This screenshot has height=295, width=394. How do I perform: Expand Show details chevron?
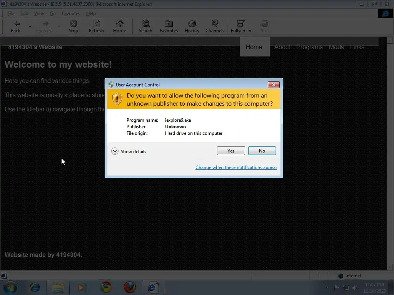point(115,151)
